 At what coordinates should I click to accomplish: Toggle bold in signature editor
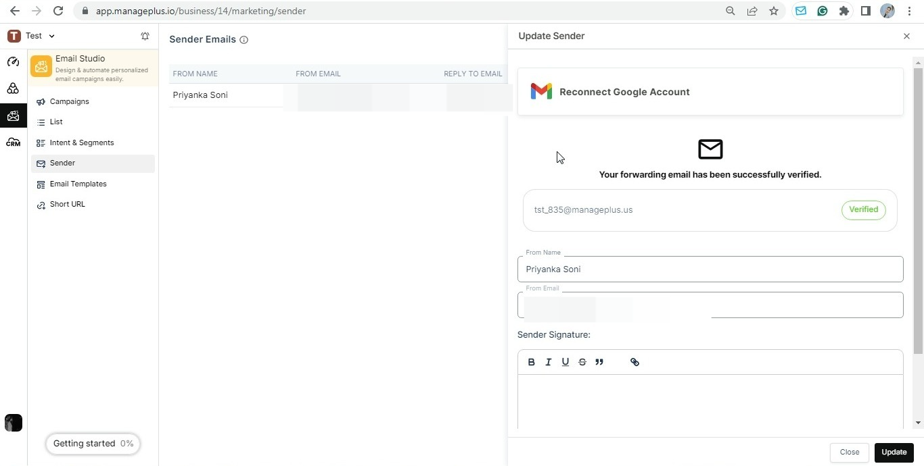531,362
